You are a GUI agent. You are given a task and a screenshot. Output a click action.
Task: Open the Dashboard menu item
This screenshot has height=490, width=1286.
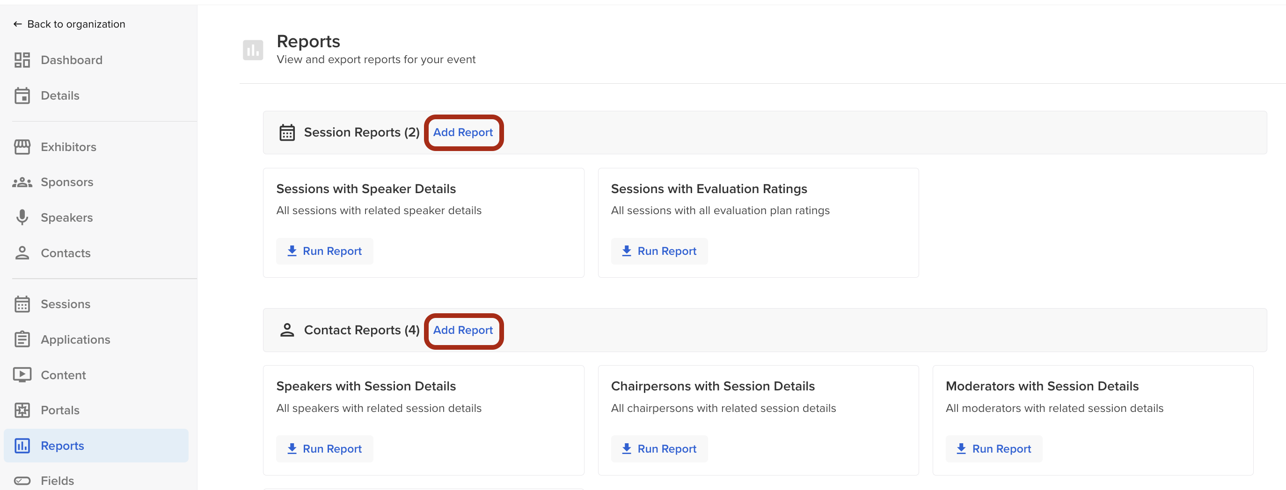72,60
